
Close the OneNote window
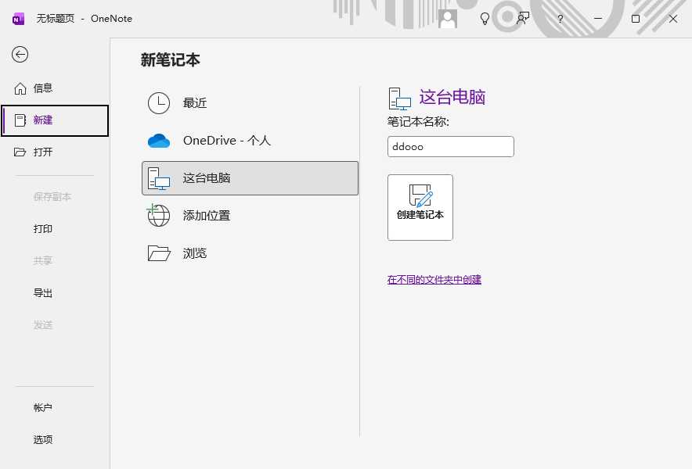[x=673, y=19]
